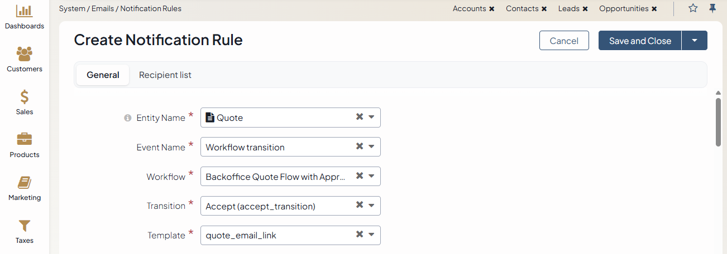The height and width of the screenshot is (254, 727).
Task: Expand the Workflow dropdown arrow
Action: [x=371, y=177]
